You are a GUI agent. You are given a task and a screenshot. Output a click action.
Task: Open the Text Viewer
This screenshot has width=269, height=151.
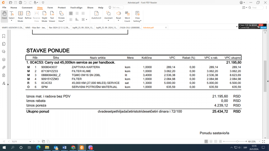pyautogui.click(x=52, y=16)
